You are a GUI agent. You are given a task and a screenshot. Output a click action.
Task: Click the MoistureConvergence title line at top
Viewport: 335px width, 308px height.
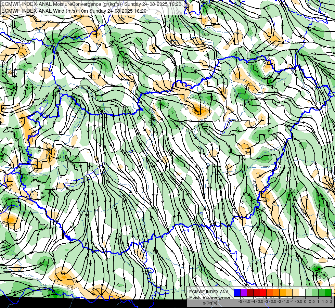point(91,4)
